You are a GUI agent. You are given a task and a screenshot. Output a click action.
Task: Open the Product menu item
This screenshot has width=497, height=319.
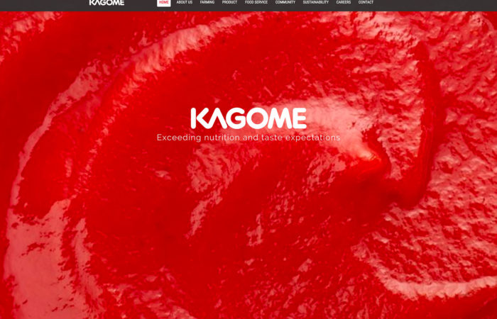229,3
